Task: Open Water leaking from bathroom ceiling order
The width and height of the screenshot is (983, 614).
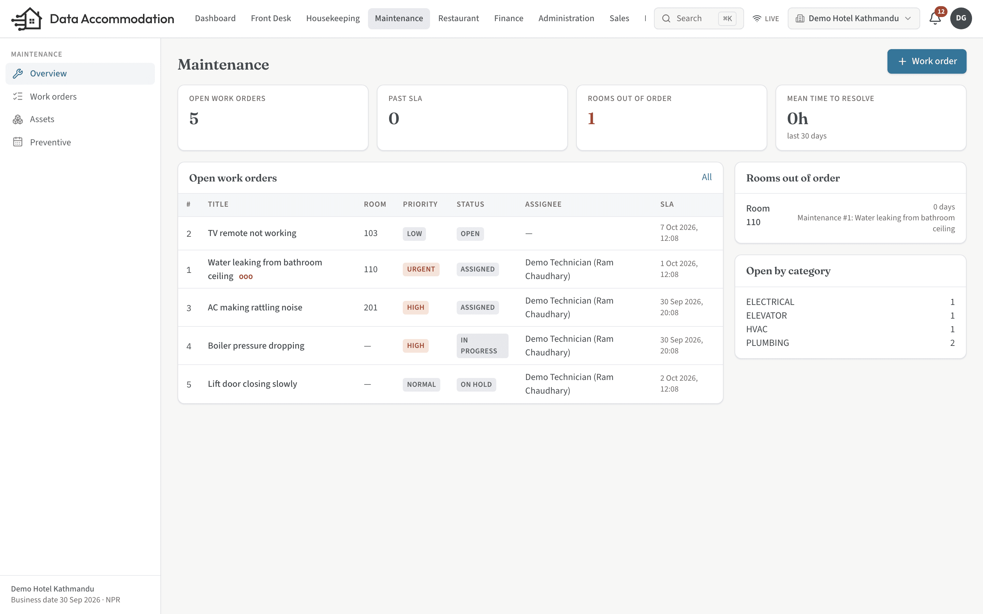Action: [x=450, y=269]
